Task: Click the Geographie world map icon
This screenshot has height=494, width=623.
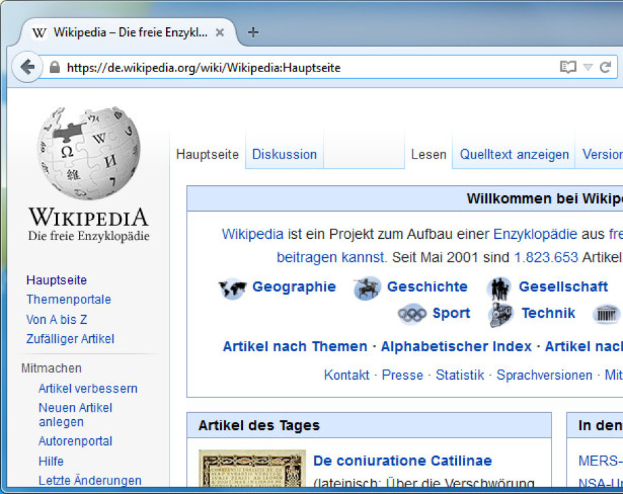Action: click(x=232, y=288)
